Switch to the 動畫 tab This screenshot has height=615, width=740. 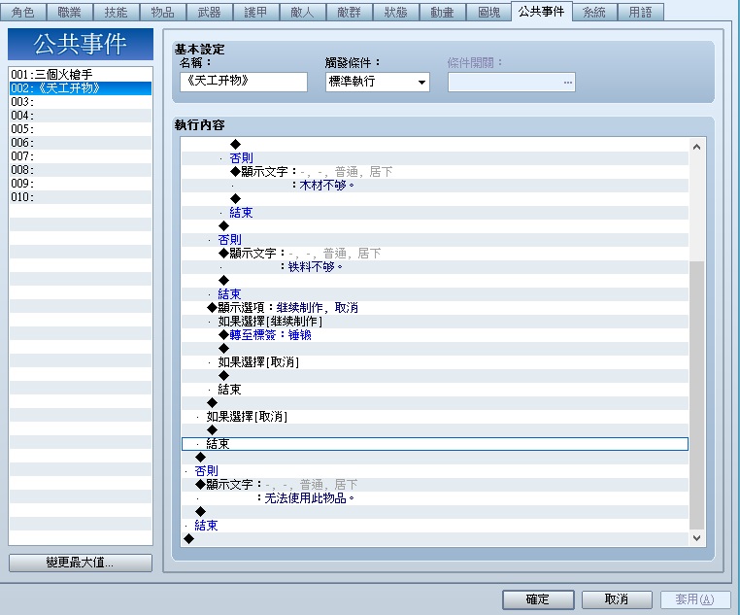tap(442, 12)
